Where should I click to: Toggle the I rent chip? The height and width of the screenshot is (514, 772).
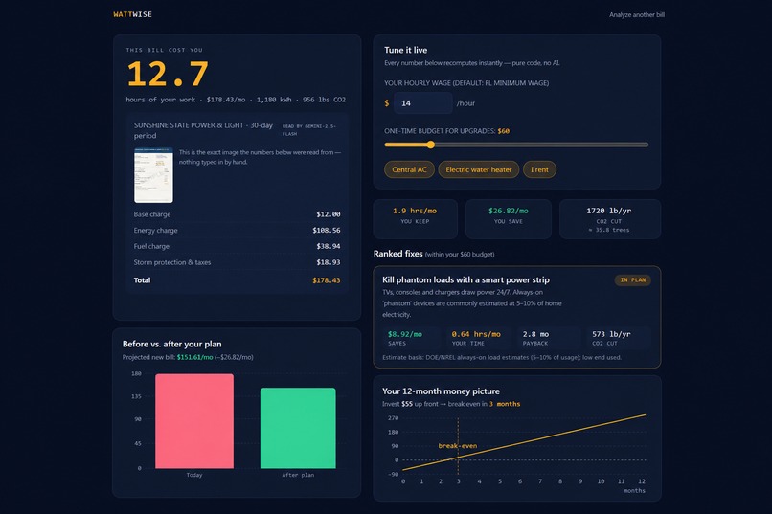539,169
